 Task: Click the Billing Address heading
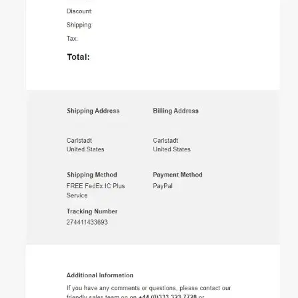click(x=175, y=111)
